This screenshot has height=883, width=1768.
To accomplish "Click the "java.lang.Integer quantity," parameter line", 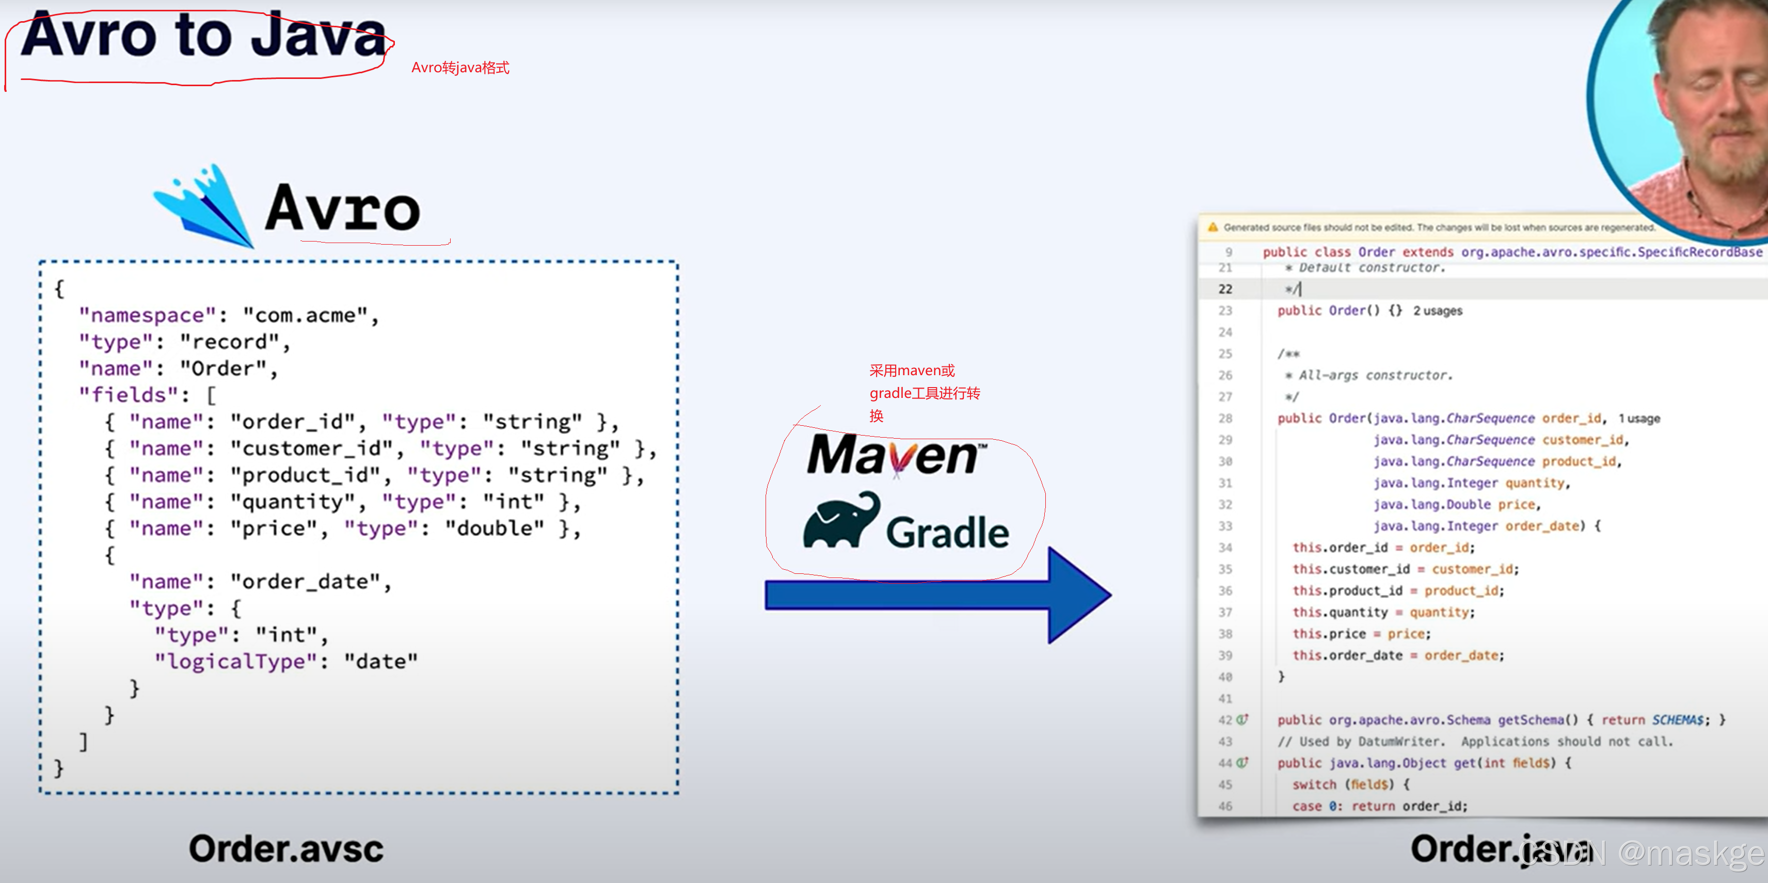I will coord(1472,483).
